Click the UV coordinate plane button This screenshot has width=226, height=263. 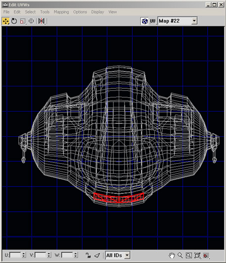(x=153, y=21)
